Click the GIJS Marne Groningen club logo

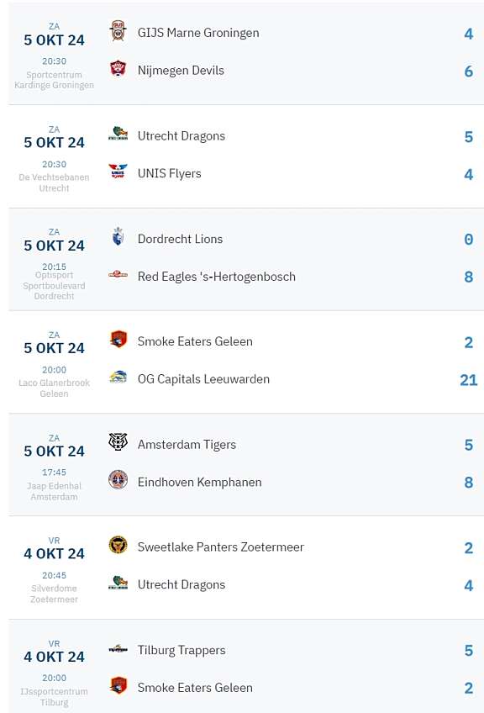click(x=118, y=32)
